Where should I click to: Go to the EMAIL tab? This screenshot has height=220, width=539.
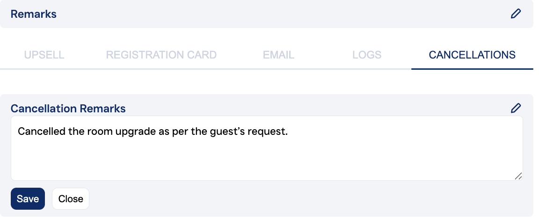pos(278,55)
